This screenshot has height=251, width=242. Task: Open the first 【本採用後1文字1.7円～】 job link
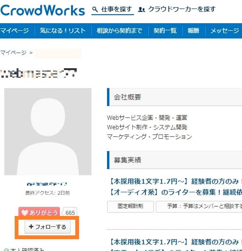[176, 181]
